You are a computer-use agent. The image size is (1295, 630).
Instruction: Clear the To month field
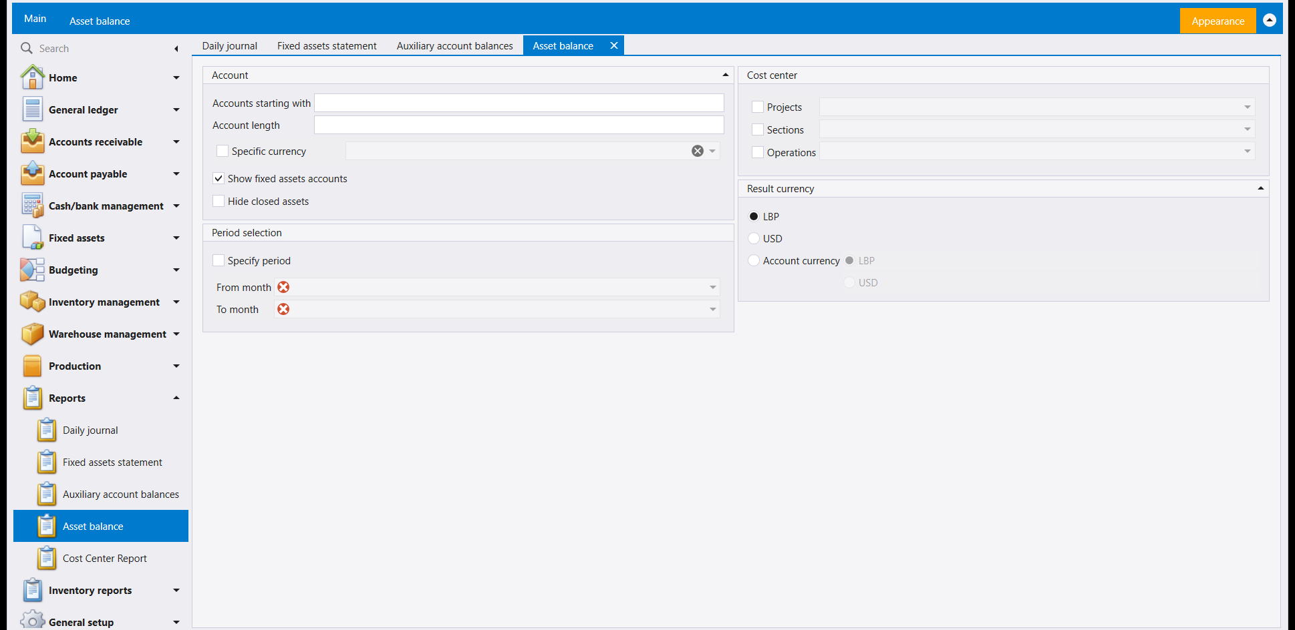[283, 309]
